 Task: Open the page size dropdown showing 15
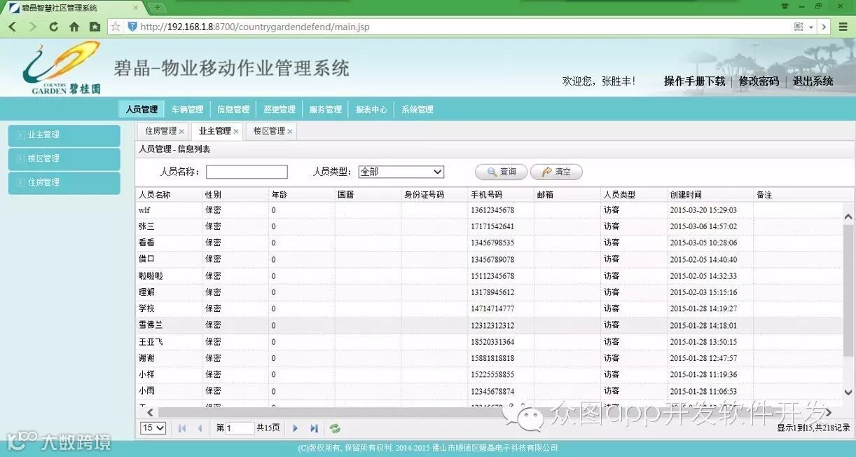(x=153, y=428)
